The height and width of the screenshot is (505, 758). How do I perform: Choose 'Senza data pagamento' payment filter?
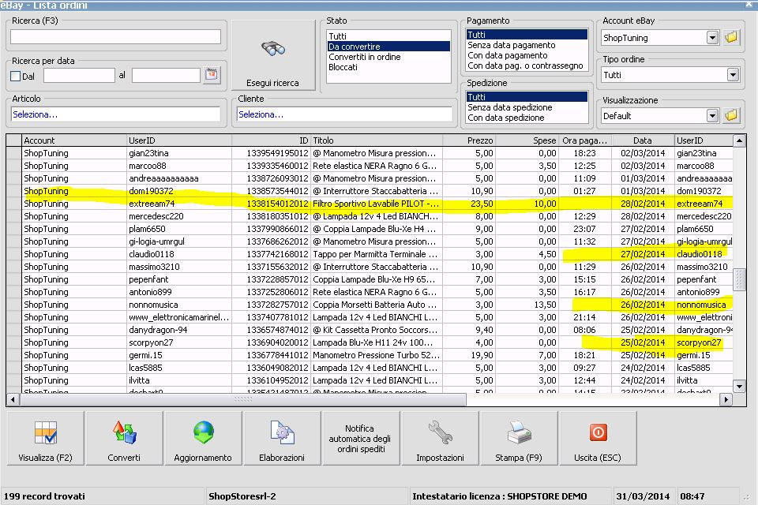coord(511,45)
